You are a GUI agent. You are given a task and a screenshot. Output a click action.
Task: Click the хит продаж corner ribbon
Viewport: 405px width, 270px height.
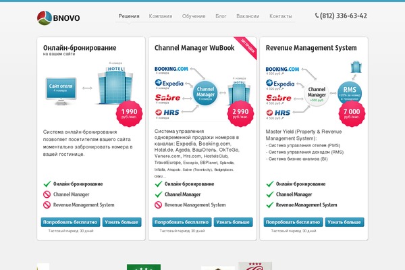(x=248, y=47)
